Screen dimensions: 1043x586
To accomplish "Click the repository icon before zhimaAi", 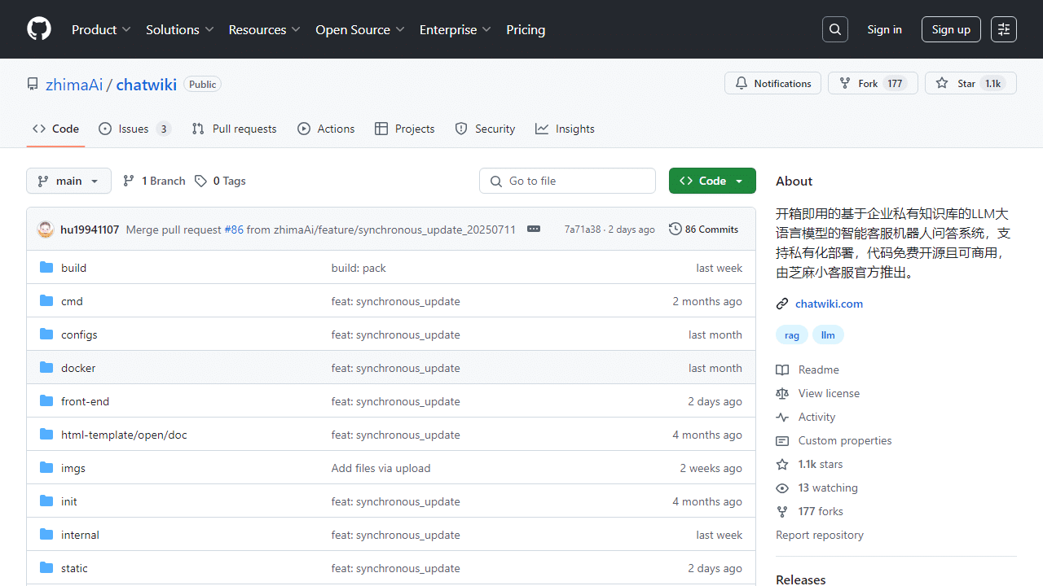I will (x=33, y=84).
